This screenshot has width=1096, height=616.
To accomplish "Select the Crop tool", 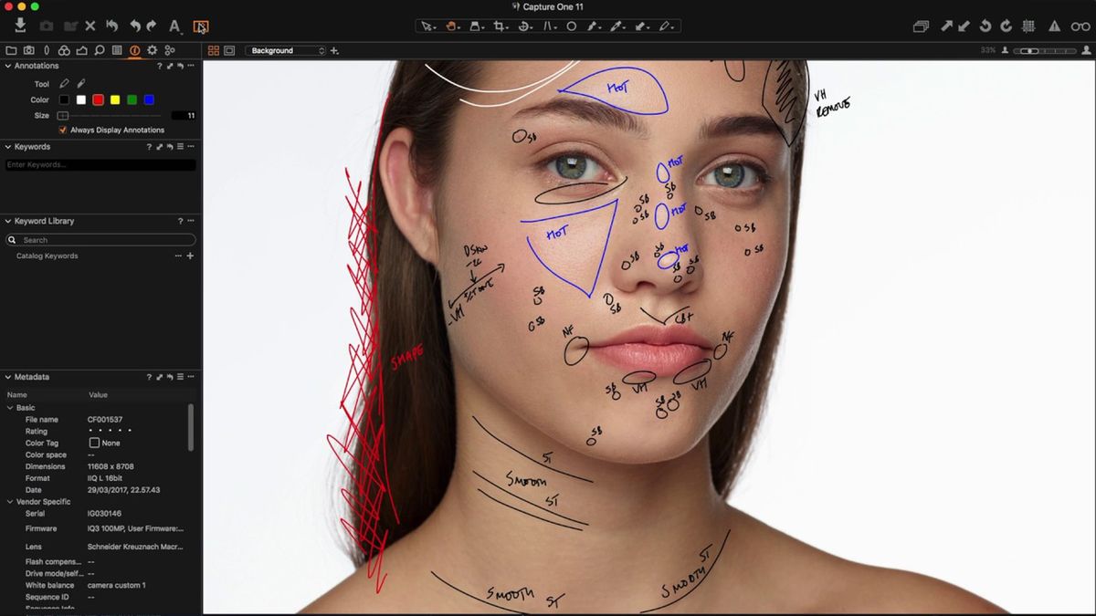I will [501, 26].
